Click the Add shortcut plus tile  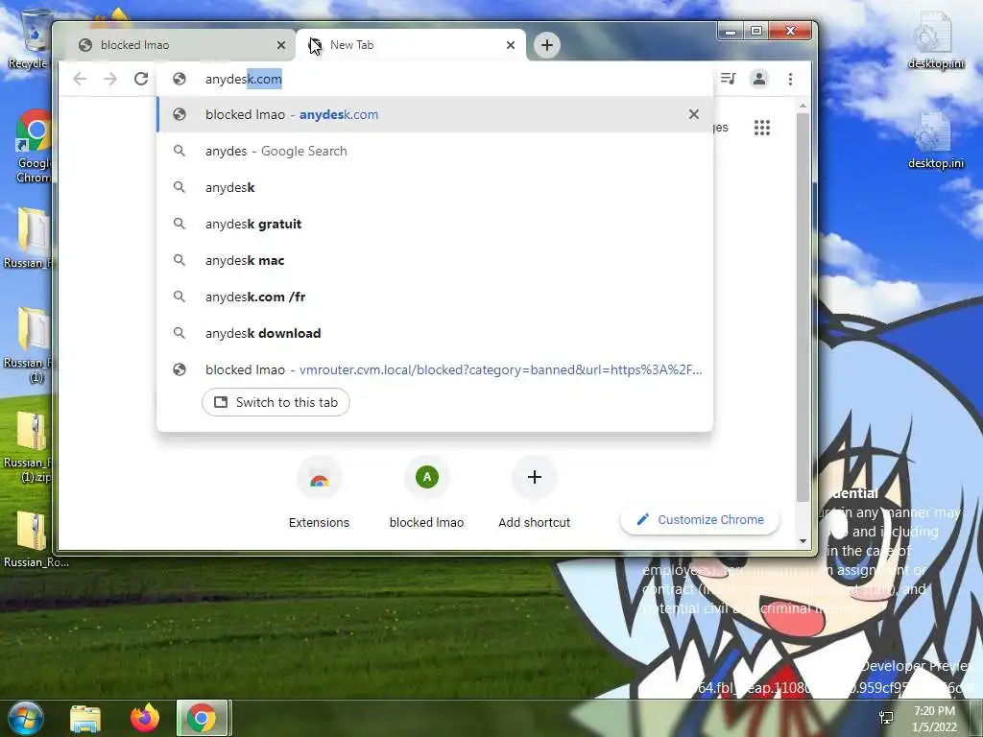coord(534,494)
